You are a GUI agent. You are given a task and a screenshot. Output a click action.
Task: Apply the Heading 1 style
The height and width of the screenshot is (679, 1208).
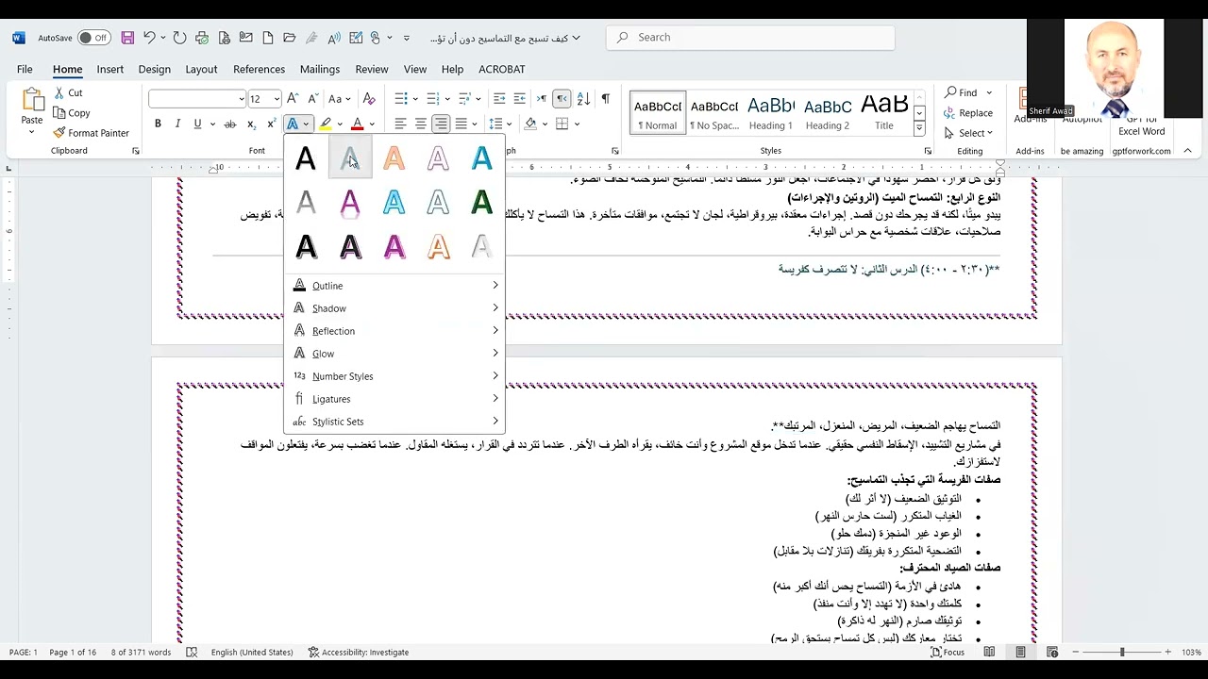click(x=770, y=113)
